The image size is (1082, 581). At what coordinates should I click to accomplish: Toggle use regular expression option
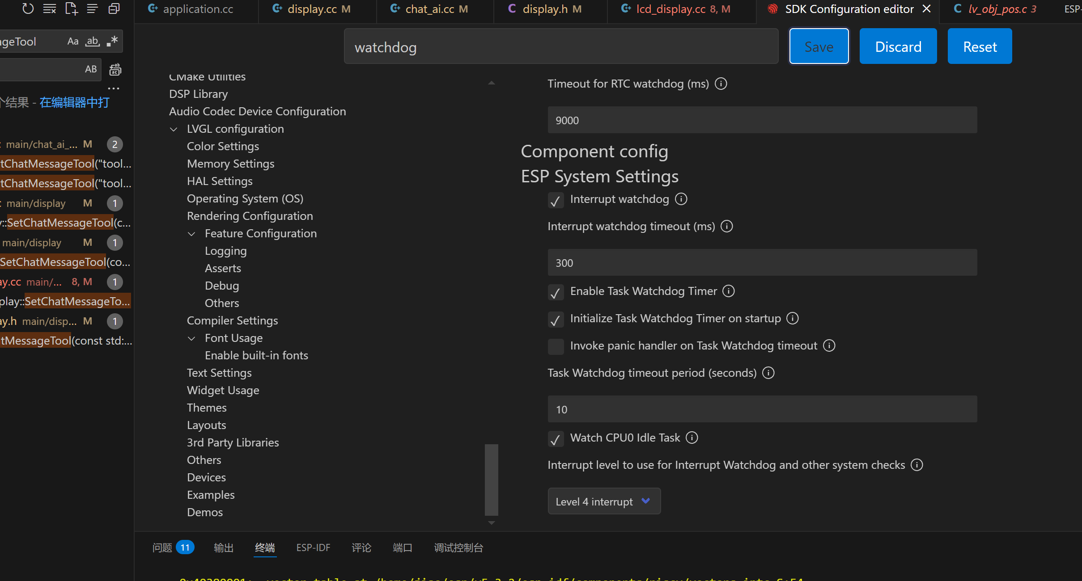click(x=112, y=42)
